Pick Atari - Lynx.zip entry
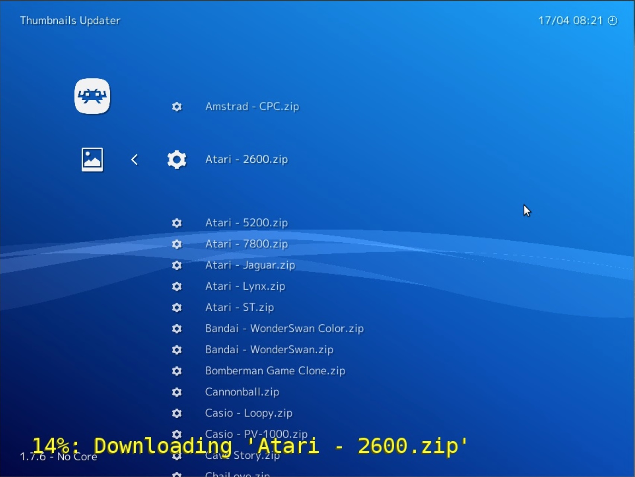This screenshot has height=477, width=635. pyautogui.click(x=245, y=286)
